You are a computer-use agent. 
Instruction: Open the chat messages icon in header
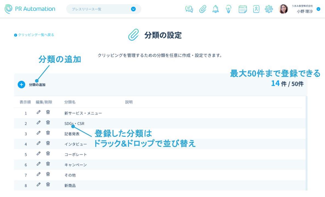click(189, 9)
